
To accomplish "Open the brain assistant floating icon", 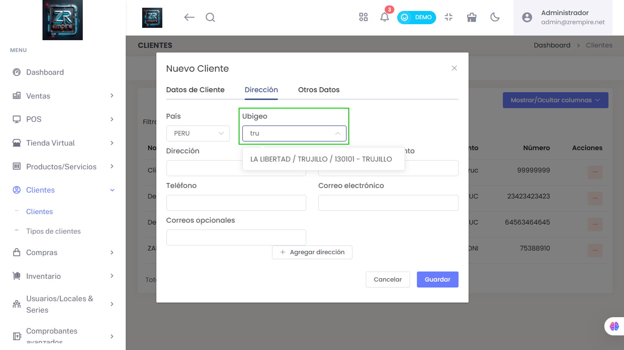I will coord(614,326).
